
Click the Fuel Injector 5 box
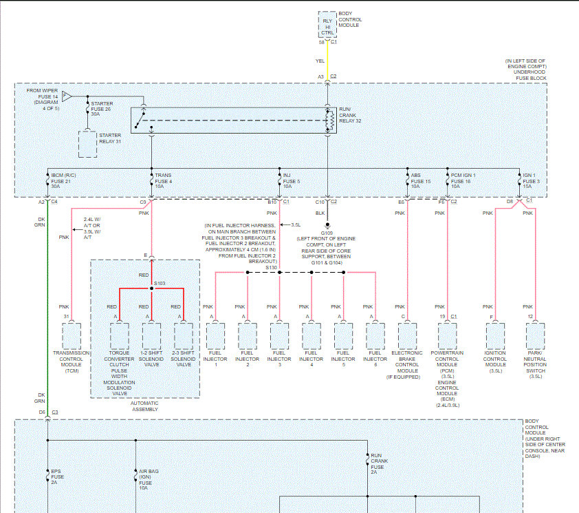point(343,336)
